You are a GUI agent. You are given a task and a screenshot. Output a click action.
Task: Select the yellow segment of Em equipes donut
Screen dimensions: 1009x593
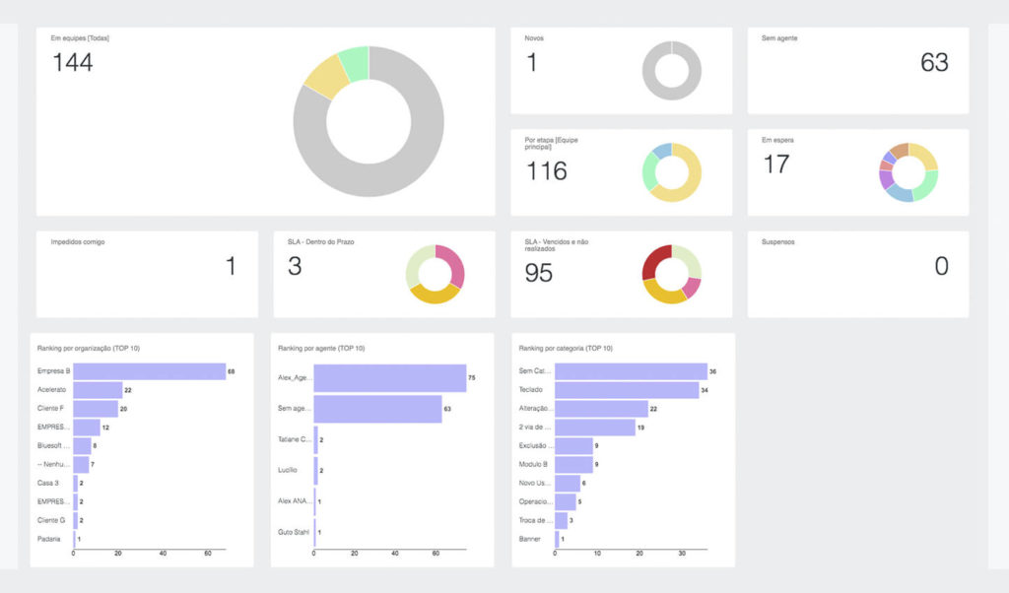pyautogui.click(x=322, y=76)
